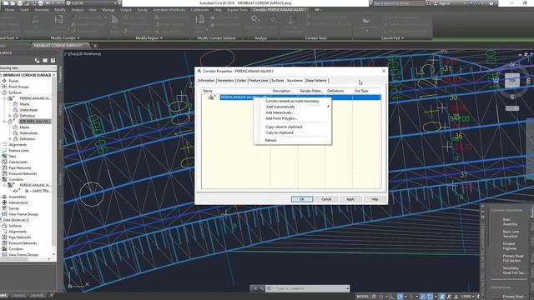534x300 pixels.
Task: Select the Points node icon in Toolspace
Action: (4, 81)
